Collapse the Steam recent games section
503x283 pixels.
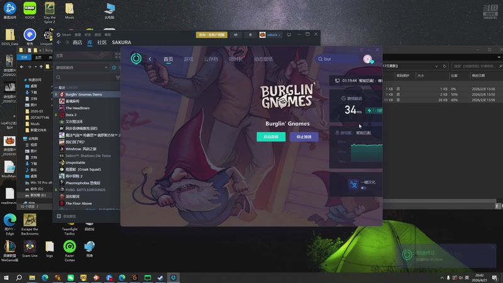(56, 87)
